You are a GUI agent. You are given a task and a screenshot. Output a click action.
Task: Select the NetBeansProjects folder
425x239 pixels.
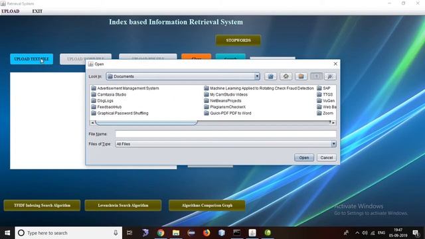point(222,100)
